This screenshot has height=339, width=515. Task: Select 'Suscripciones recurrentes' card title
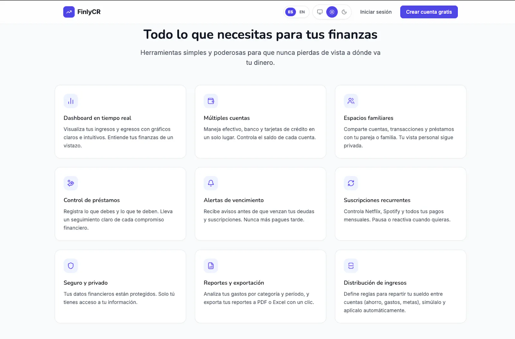click(x=377, y=200)
